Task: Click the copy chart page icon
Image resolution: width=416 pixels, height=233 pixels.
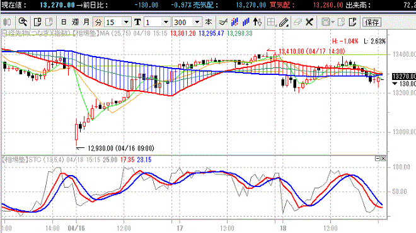Action: (37, 22)
